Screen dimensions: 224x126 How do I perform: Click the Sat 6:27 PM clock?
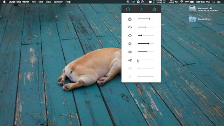(x=203, y=2)
